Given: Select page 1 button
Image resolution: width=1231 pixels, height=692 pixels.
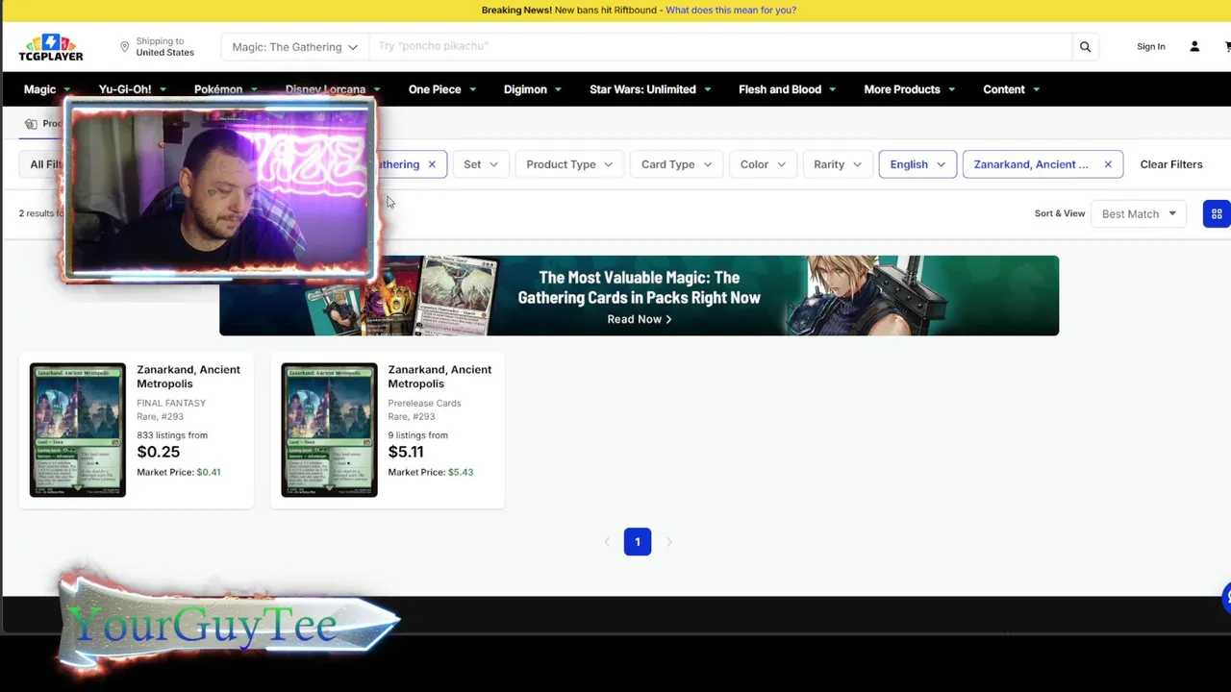Looking at the screenshot, I should [637, 542].
